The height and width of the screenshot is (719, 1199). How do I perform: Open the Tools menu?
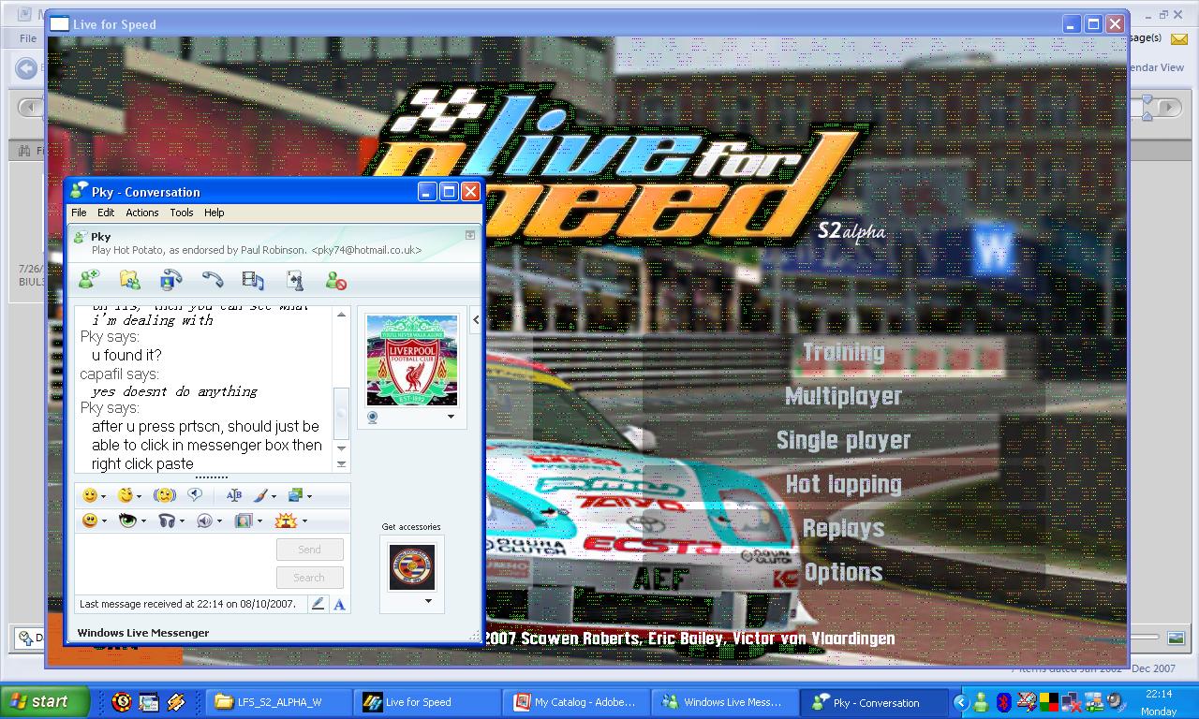[x=182, y=213]
